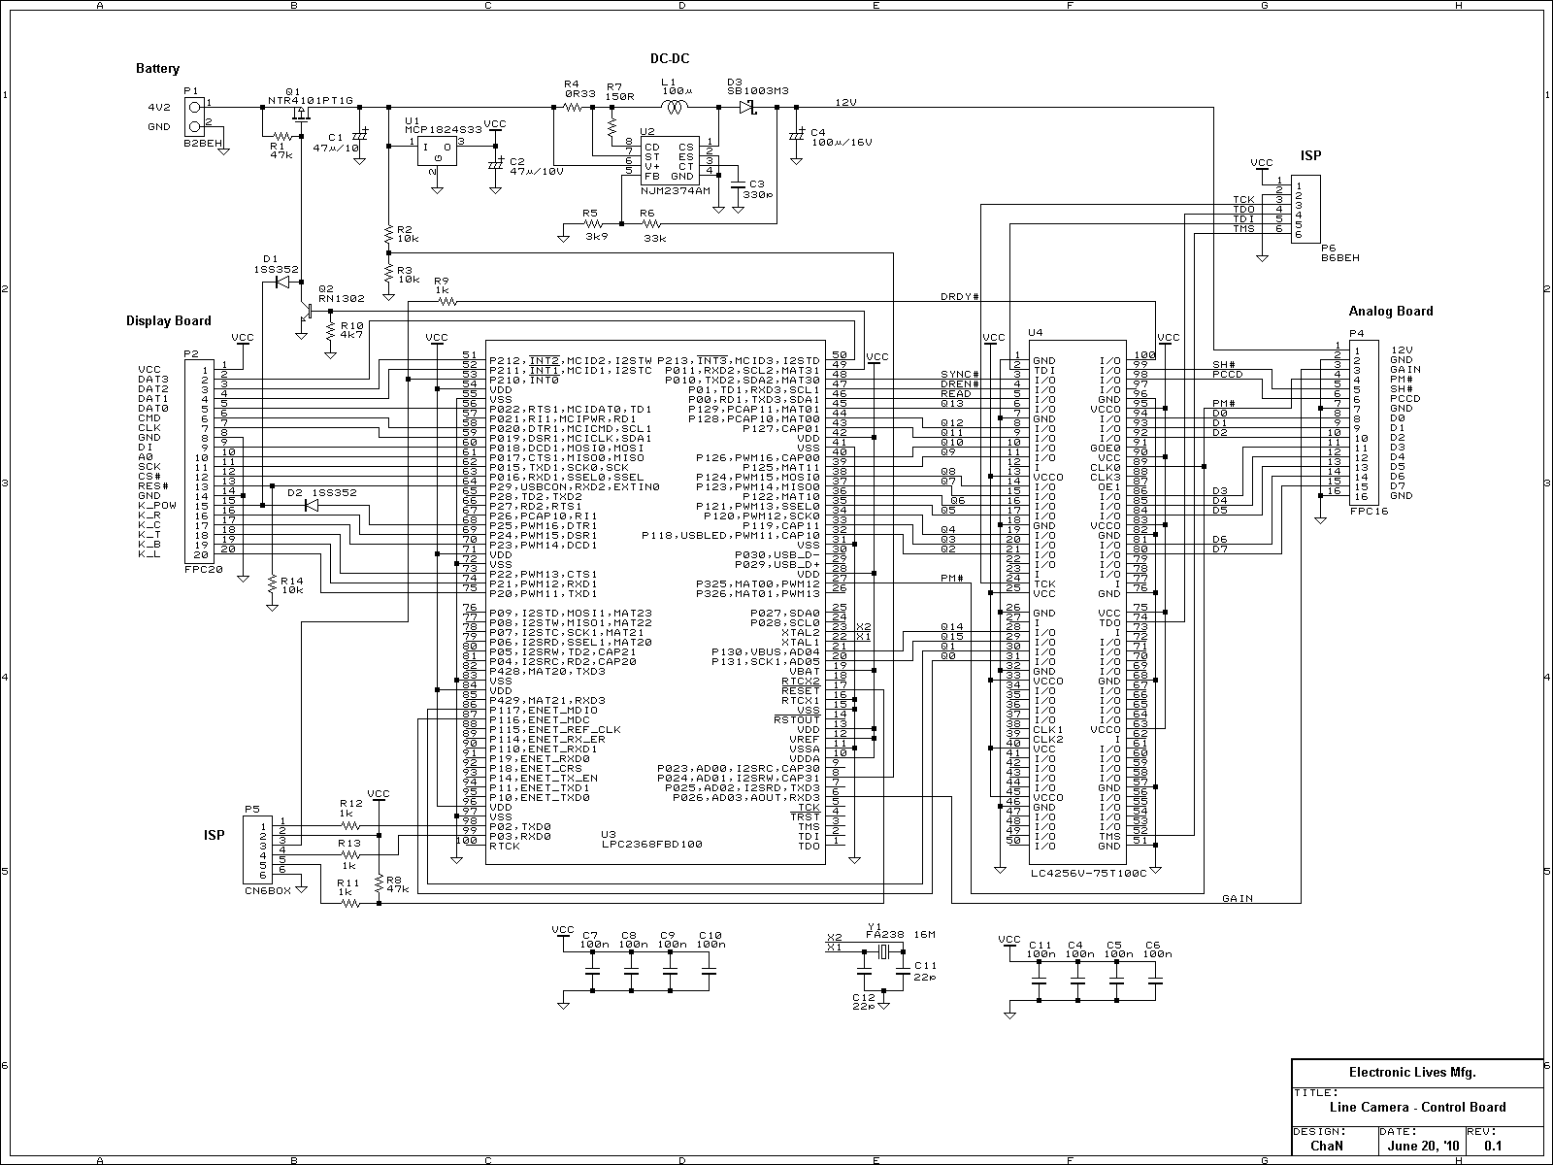Click the DC-DC section heading
1553x1165 pixels.
pos(670,59)
